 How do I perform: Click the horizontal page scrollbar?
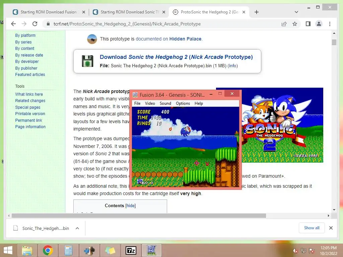139,216
